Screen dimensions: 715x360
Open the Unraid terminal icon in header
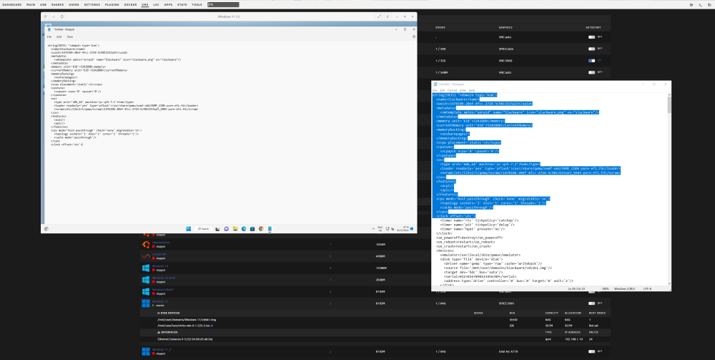[x=701, y=4]
